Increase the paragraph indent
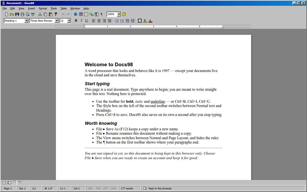 [132, 21]
